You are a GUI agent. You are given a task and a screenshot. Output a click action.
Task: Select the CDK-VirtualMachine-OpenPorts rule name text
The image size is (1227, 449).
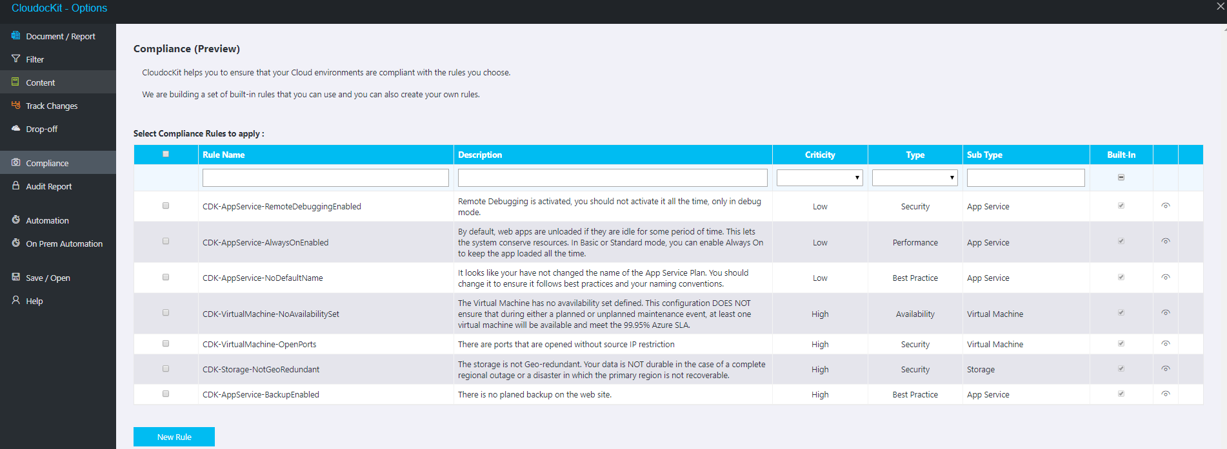(x=259, y=344)
